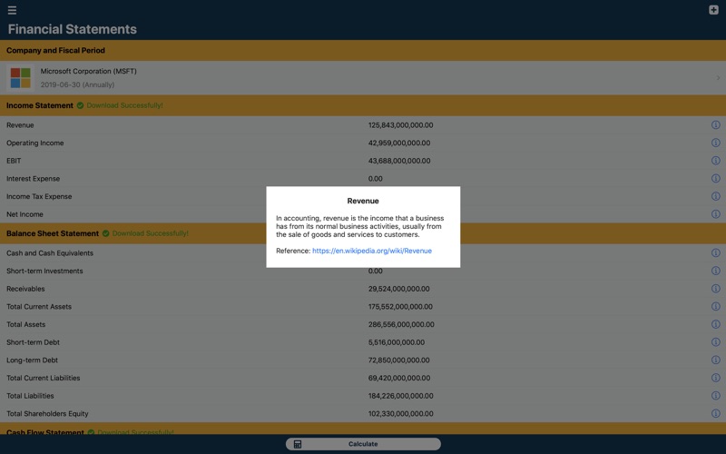Show info for Net Income row
The width and height of the screenshot is (726, 454).
click(715, 214)
